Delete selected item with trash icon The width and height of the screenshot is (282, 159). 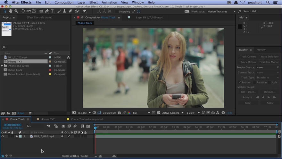(30, 113)
